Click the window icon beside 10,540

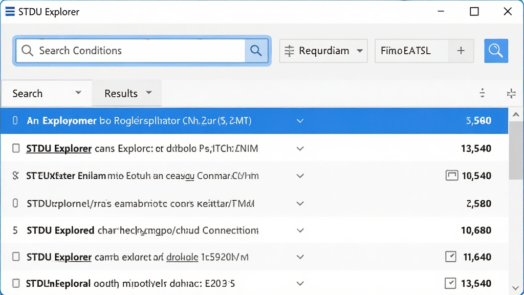(x=452, y=175)
